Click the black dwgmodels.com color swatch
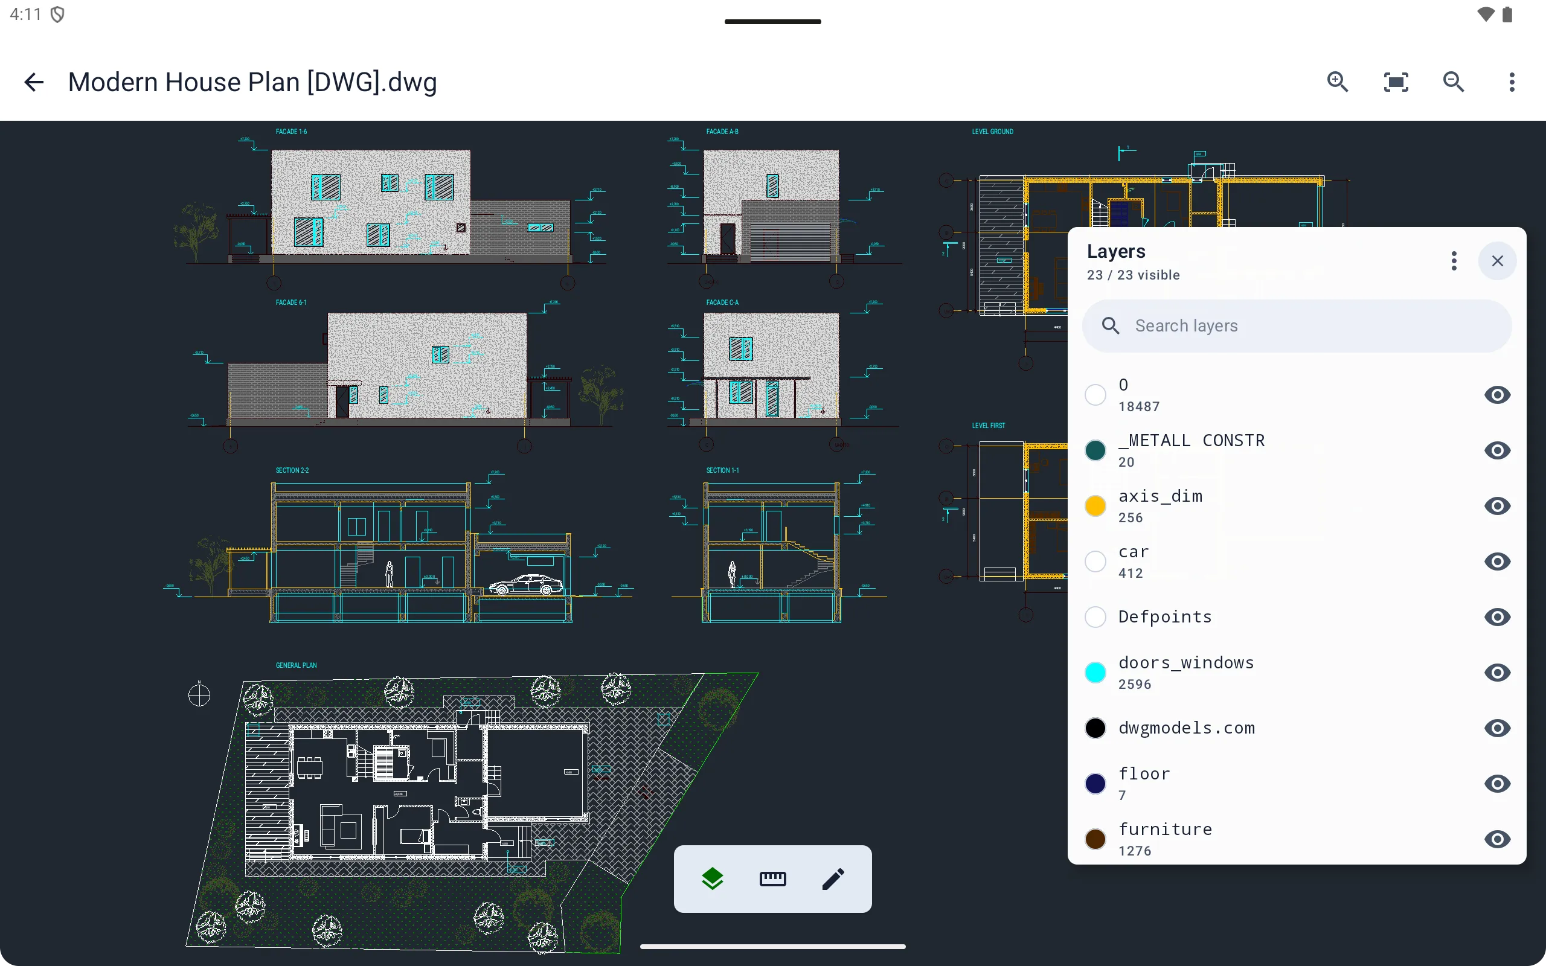Screen dimensions: 1546x966 tap(1095, 728)
